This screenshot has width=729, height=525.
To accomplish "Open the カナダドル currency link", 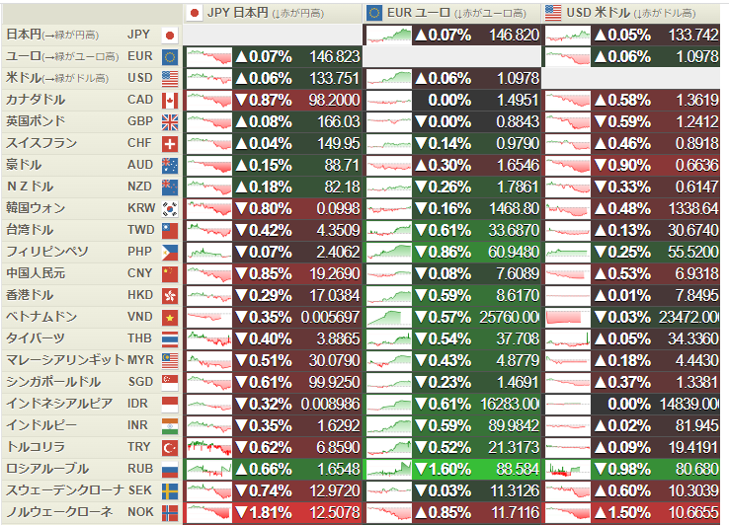I will coord(36,100).
